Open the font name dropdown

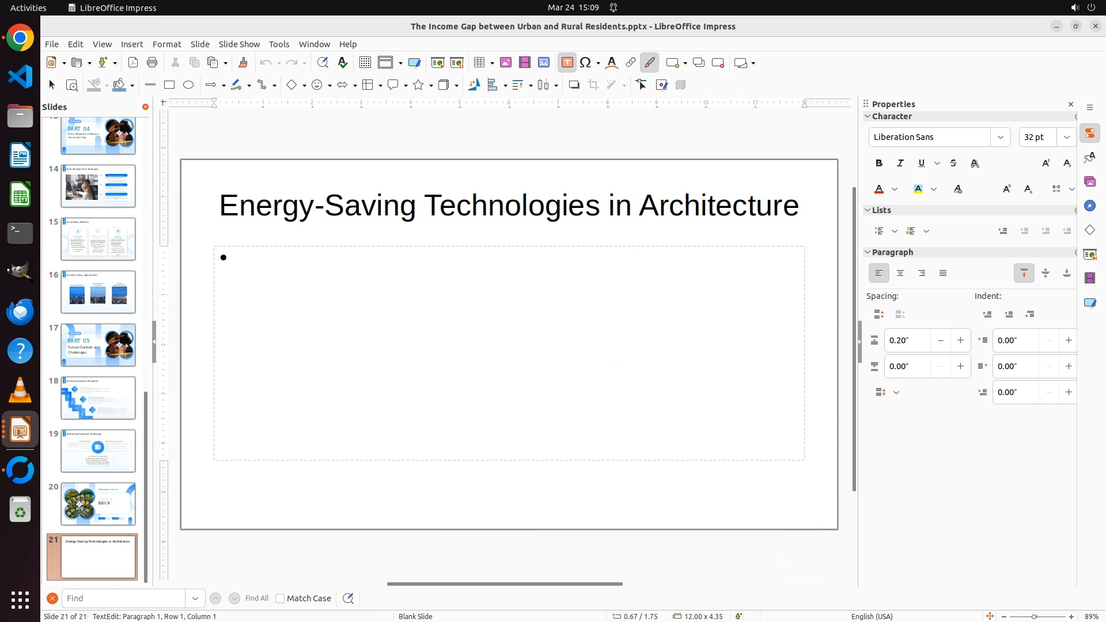click(x=1000, y=137)
